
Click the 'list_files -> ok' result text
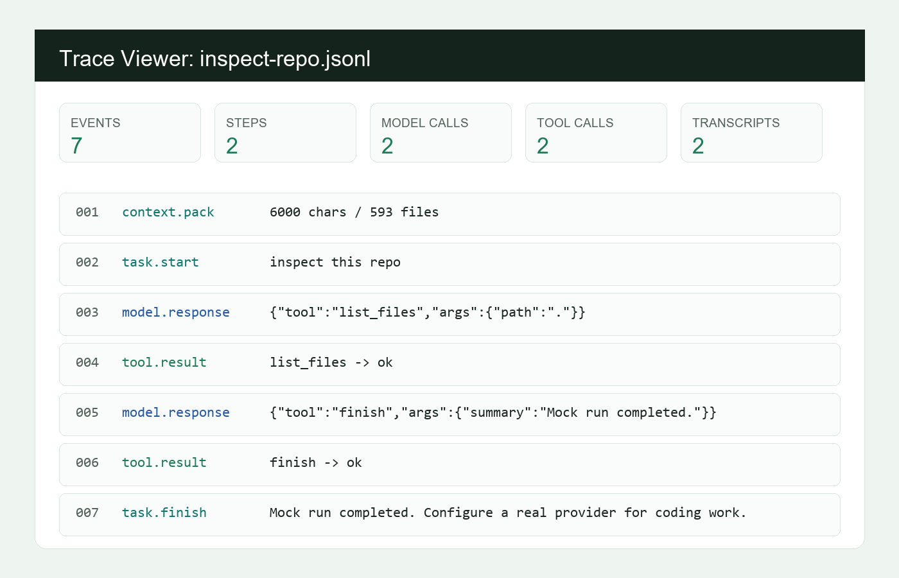[x=331, y=362]
